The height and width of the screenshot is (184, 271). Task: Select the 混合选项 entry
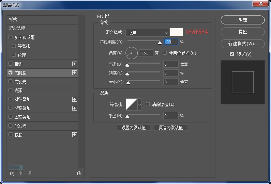click(43, 28)
